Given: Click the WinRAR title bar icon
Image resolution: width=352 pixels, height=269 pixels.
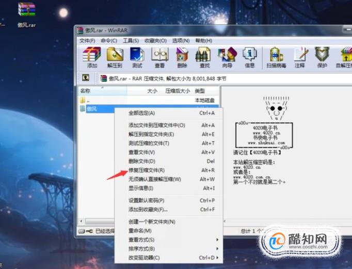Looking at the screenshot, I should 79,30.
